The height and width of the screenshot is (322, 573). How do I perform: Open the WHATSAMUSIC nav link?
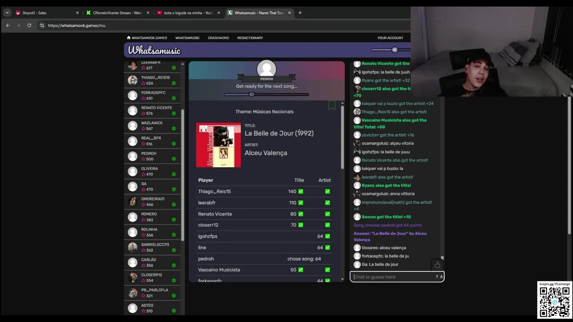188,38
